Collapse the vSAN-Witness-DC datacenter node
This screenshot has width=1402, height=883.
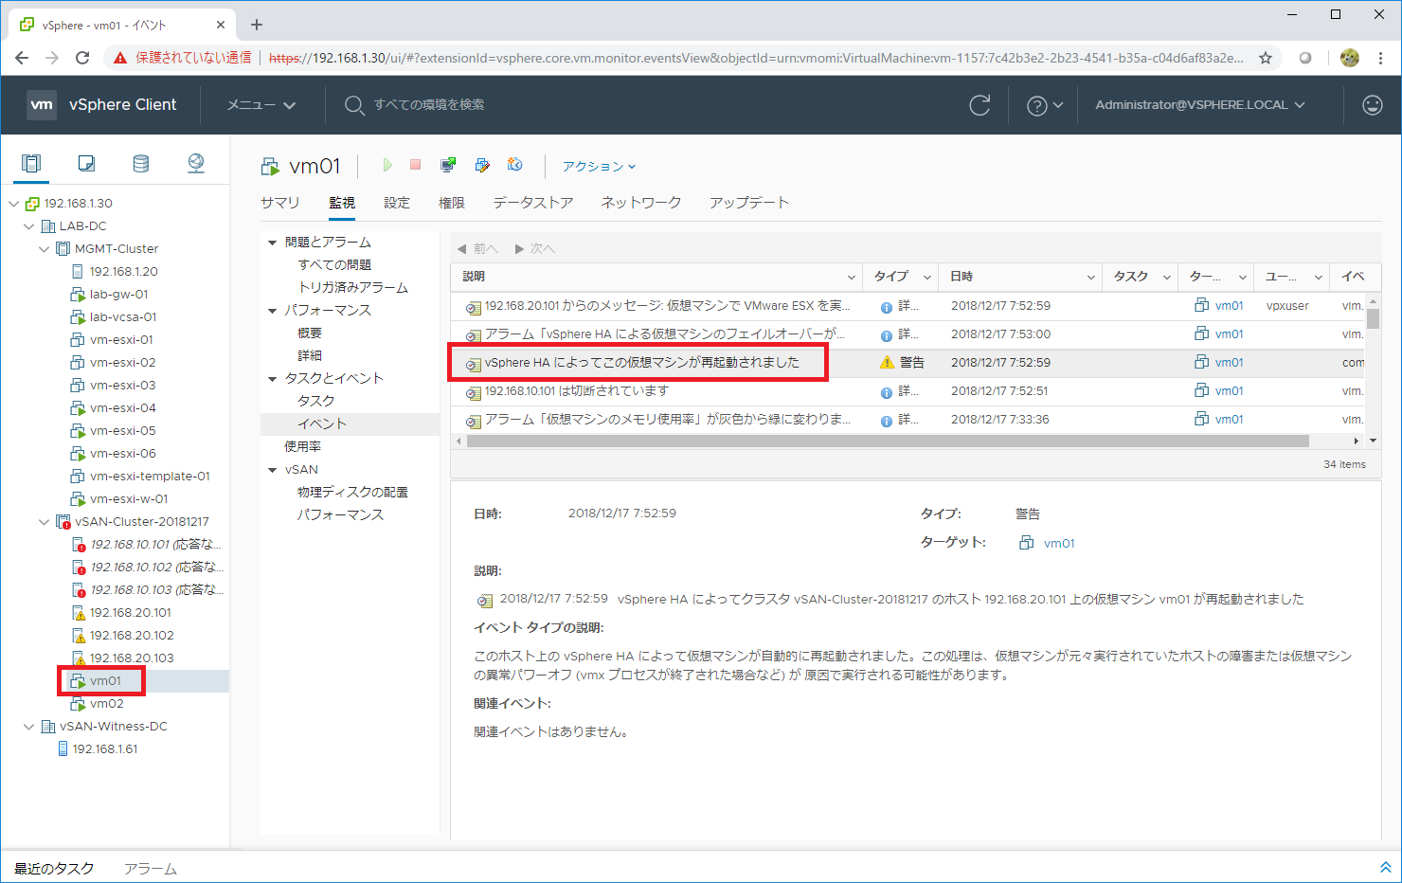pyautogui.click(x=29, y=727)
